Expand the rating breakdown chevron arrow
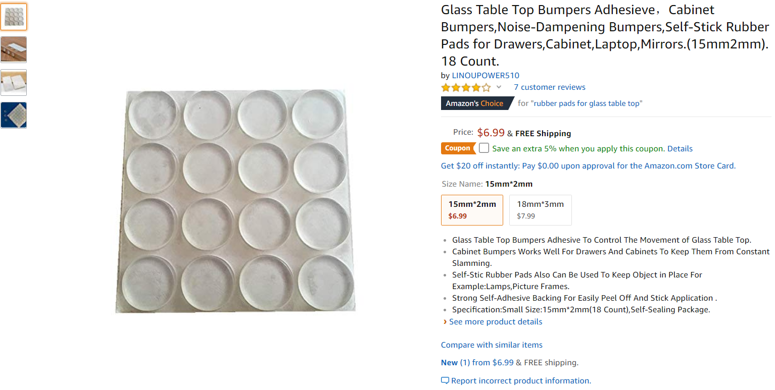This screenshot has width=775, height=390. pyautogui.click(x=499, y=87)
